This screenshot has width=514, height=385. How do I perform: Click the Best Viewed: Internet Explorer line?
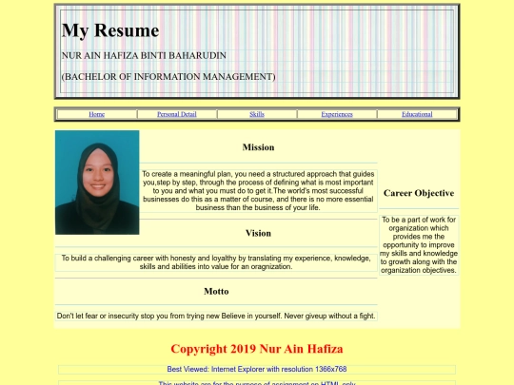tap(257, 369)
